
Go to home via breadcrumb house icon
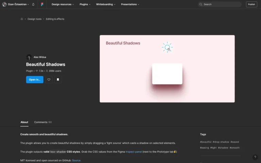pos(22,19)
